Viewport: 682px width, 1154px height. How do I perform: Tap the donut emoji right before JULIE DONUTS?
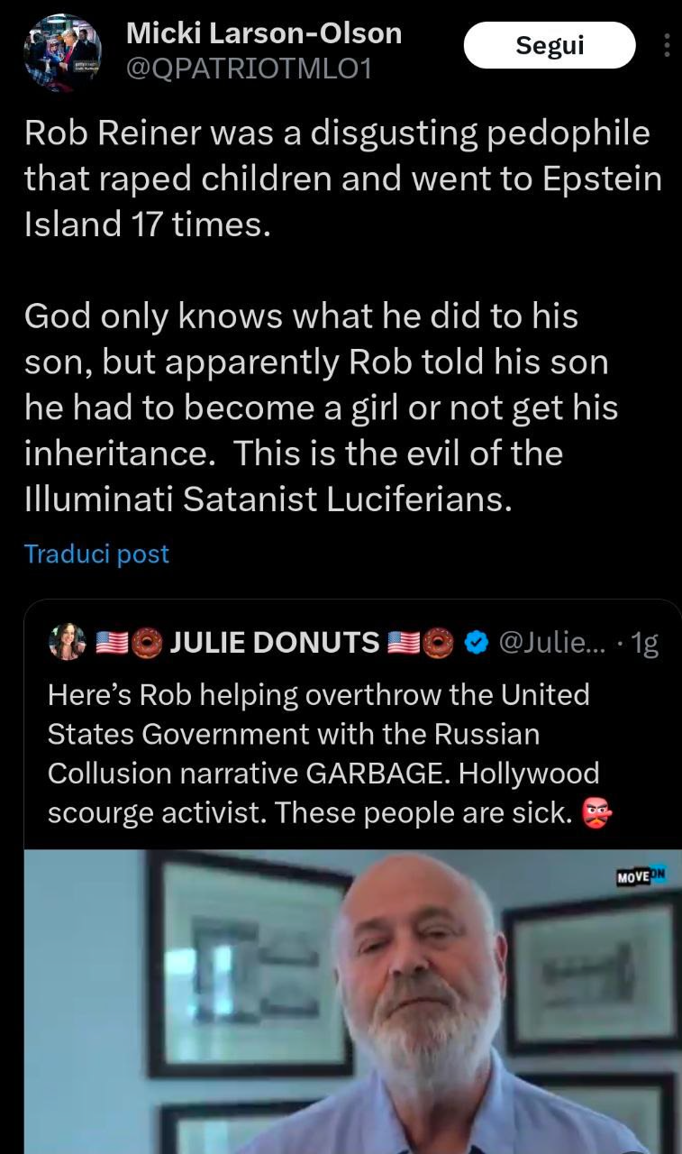[147, 642]
